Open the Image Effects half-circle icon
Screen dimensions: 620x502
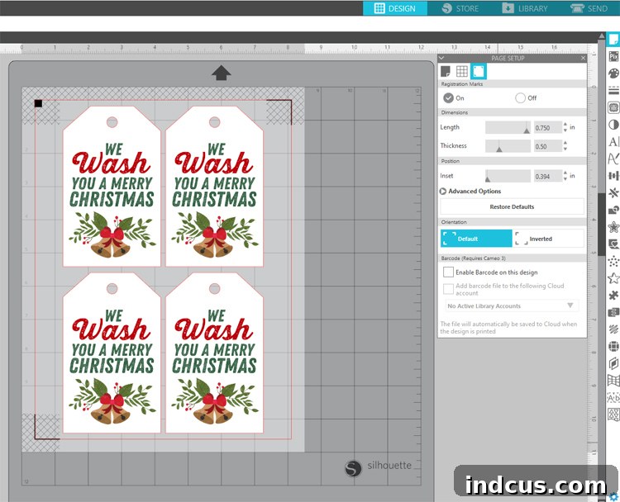pyautogui.click(x=613, y=125)
